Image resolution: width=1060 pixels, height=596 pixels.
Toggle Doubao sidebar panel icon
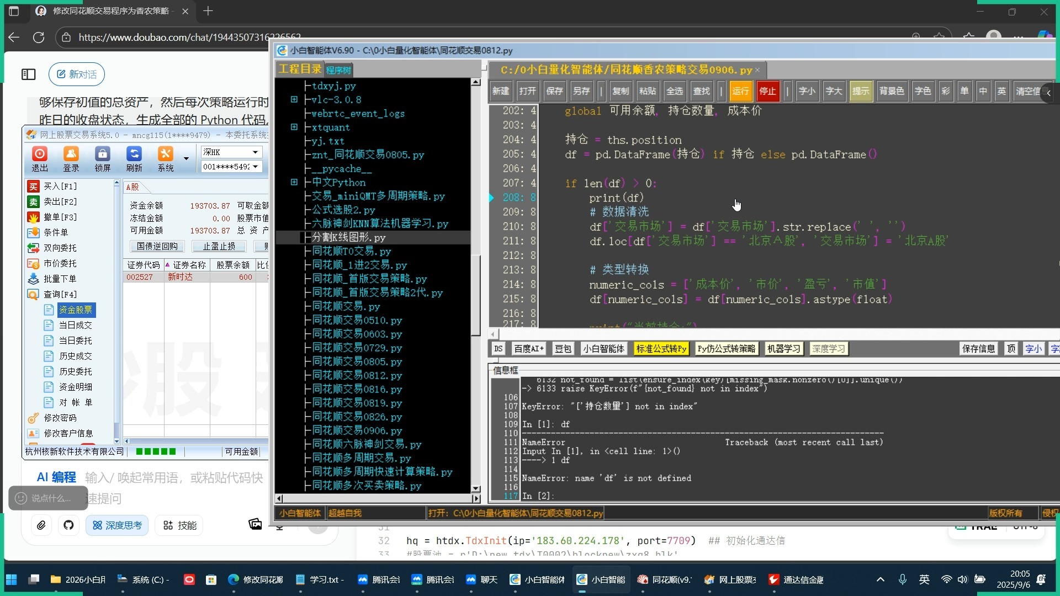click(x=29, y=74)
